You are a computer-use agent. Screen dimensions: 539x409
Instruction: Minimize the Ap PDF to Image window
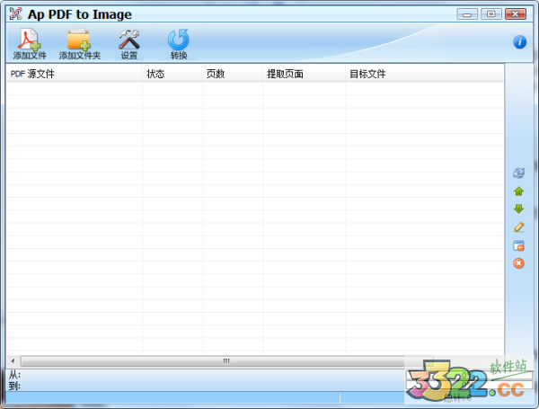[x=467, y=14]
